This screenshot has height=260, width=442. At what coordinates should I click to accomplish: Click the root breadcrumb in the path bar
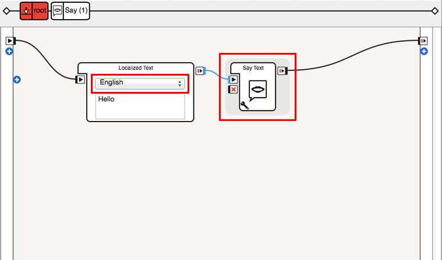34,11
